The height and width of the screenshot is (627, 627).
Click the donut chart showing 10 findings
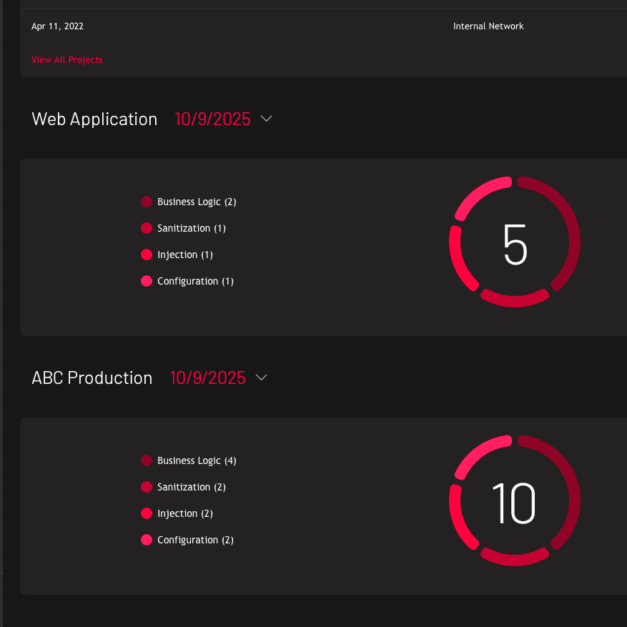pyautogui.click(x=514, y=500)
